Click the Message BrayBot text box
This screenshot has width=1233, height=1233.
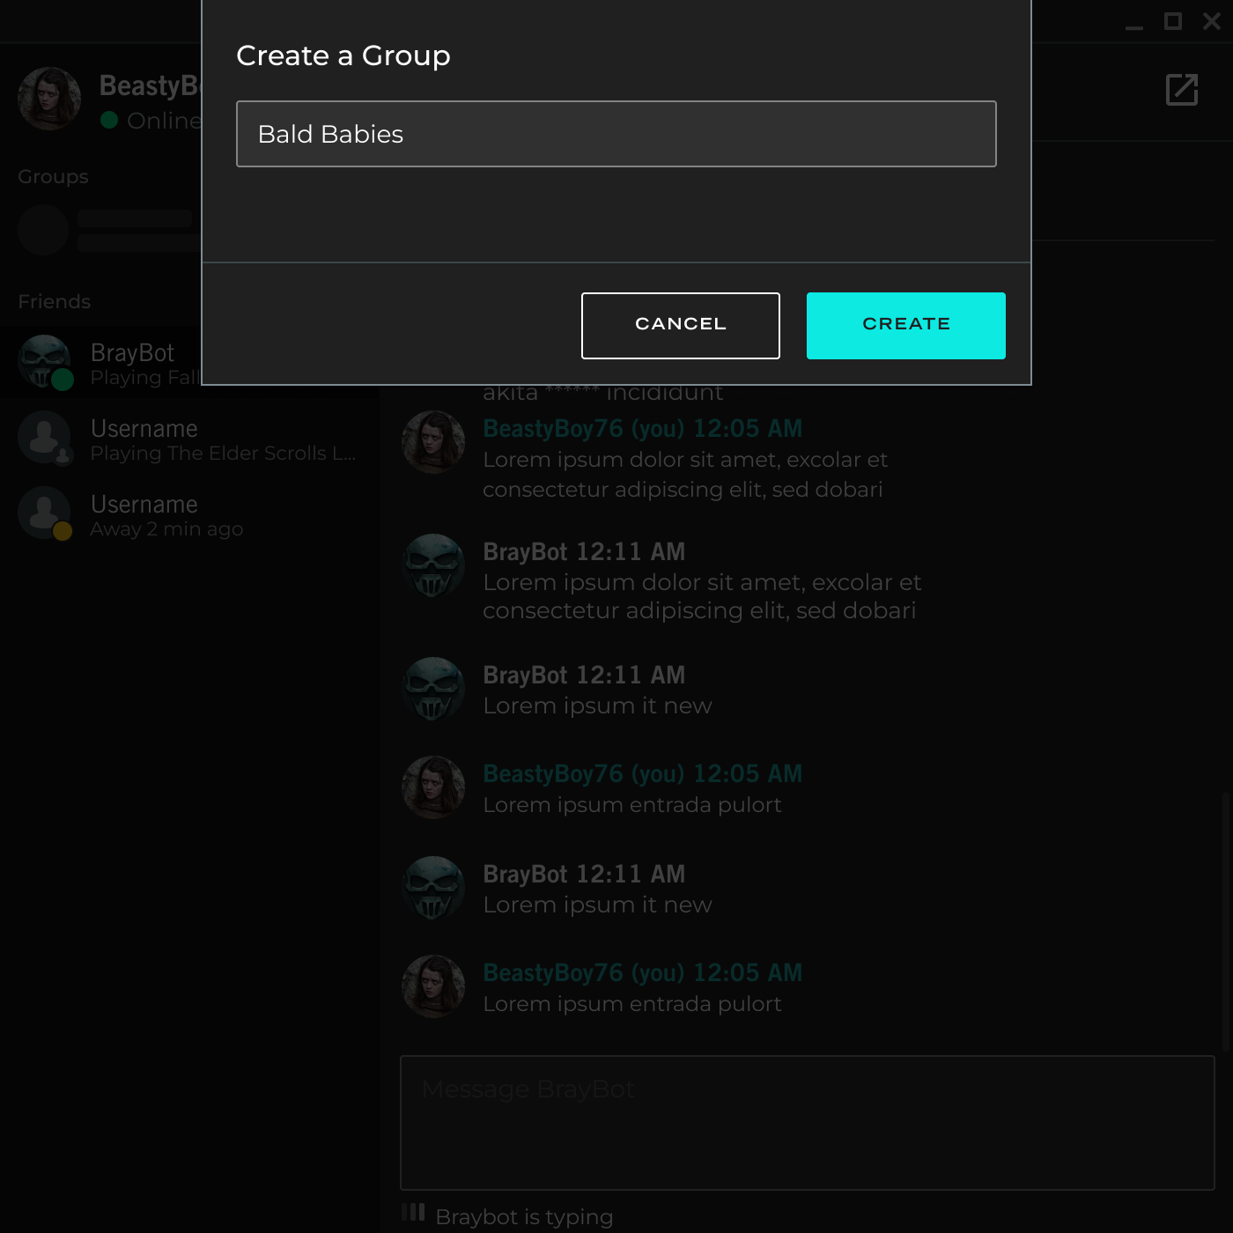tap(807, 1123)
